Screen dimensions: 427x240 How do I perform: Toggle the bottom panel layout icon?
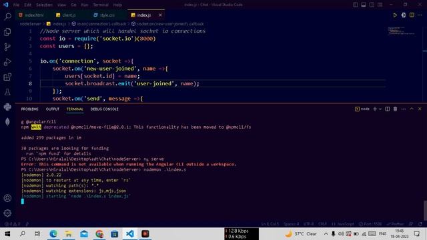click(364, 5)
